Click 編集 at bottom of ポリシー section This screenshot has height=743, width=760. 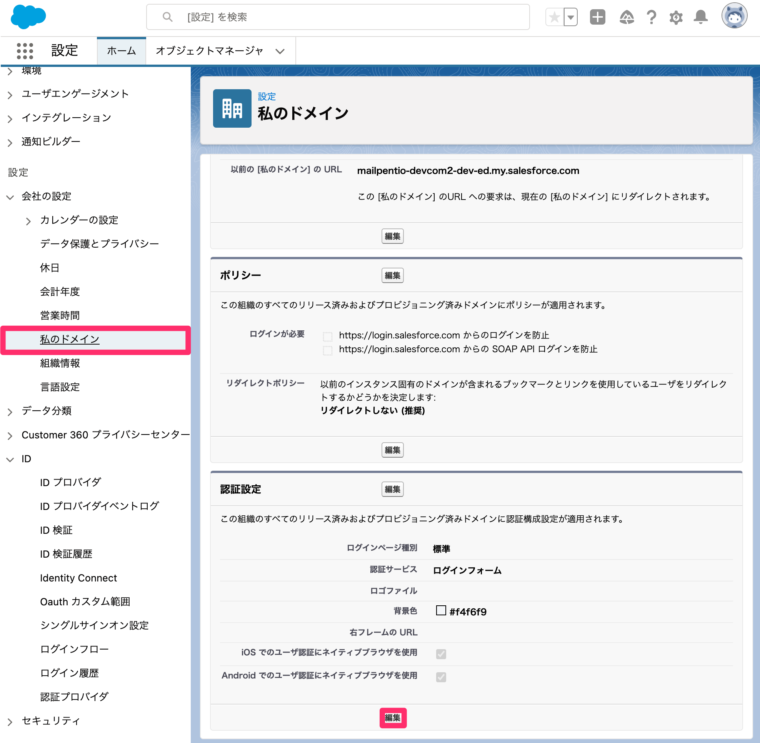point(392,450)
